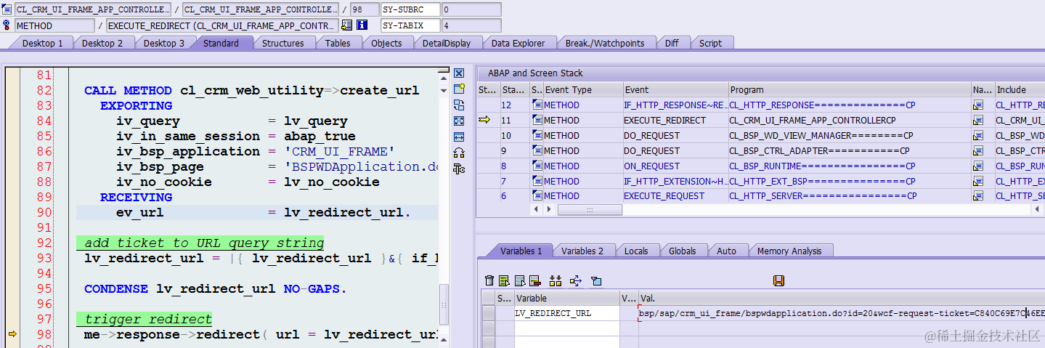The height and width of the screenshot is (348, 1045).
Task: Click the headset services icon
Action: pos(459,153)
